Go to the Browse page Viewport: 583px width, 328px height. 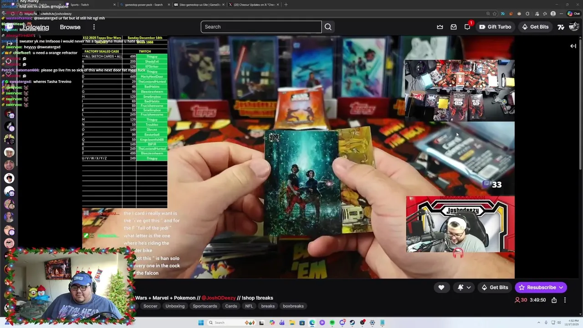click(x=70, y=27)
